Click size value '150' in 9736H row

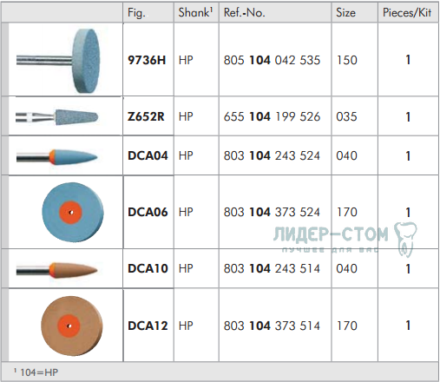point(347,60)
